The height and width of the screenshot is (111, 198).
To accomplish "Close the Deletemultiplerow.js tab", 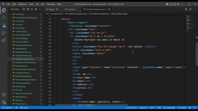I will (109, 9).
